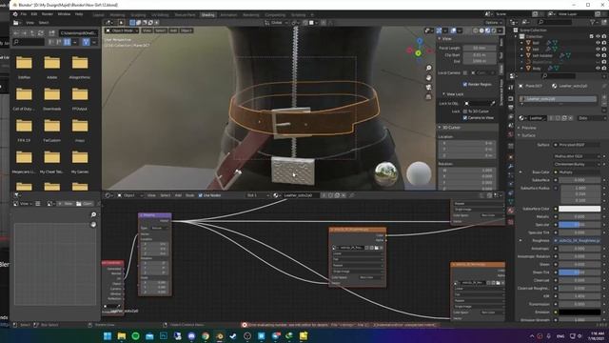Viewport: 609px width, 343px height.
Task: Toggle Camera to View checkbox
Action: tap(465, 117)
